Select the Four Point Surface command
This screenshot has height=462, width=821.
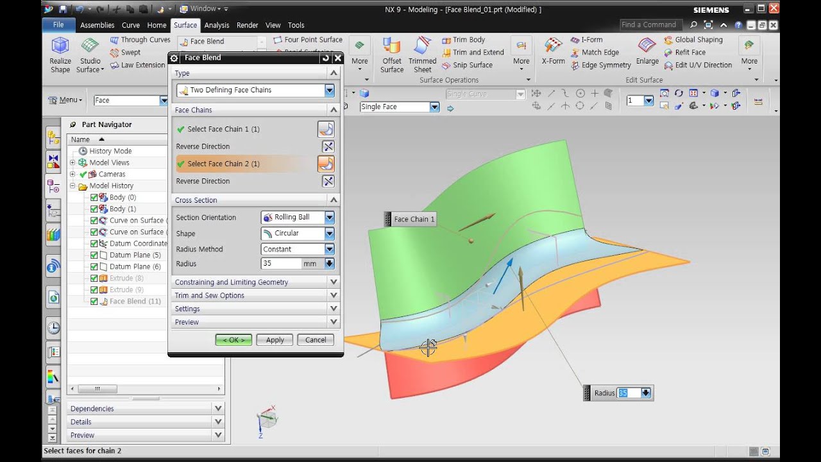click(x=308, y=40)
